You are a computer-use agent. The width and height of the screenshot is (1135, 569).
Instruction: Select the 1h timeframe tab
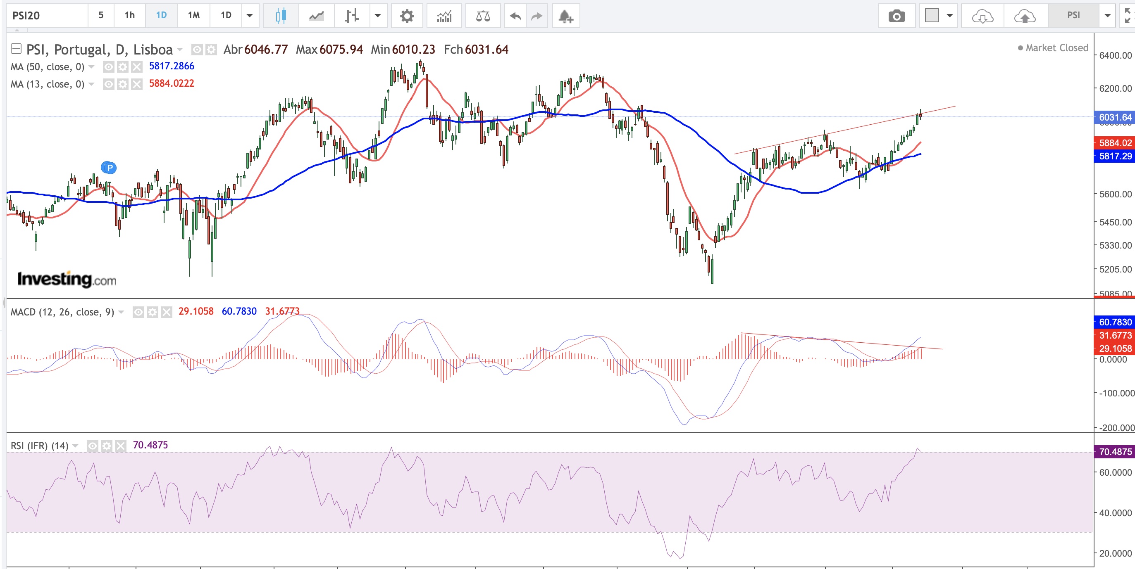129,15
